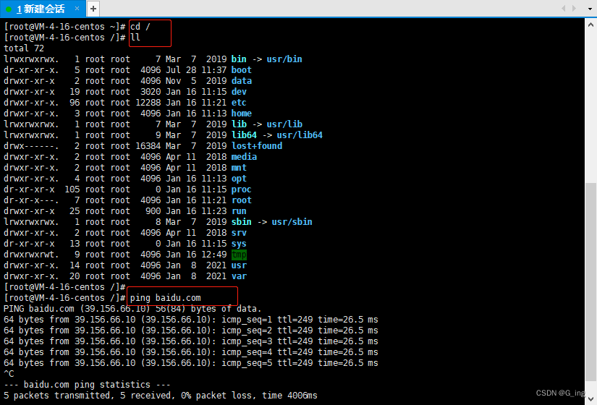Click the 'usr/lib64' symlink target

[300, 135]
